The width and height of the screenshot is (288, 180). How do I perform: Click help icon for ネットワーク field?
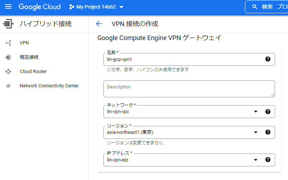pos(268,112)
